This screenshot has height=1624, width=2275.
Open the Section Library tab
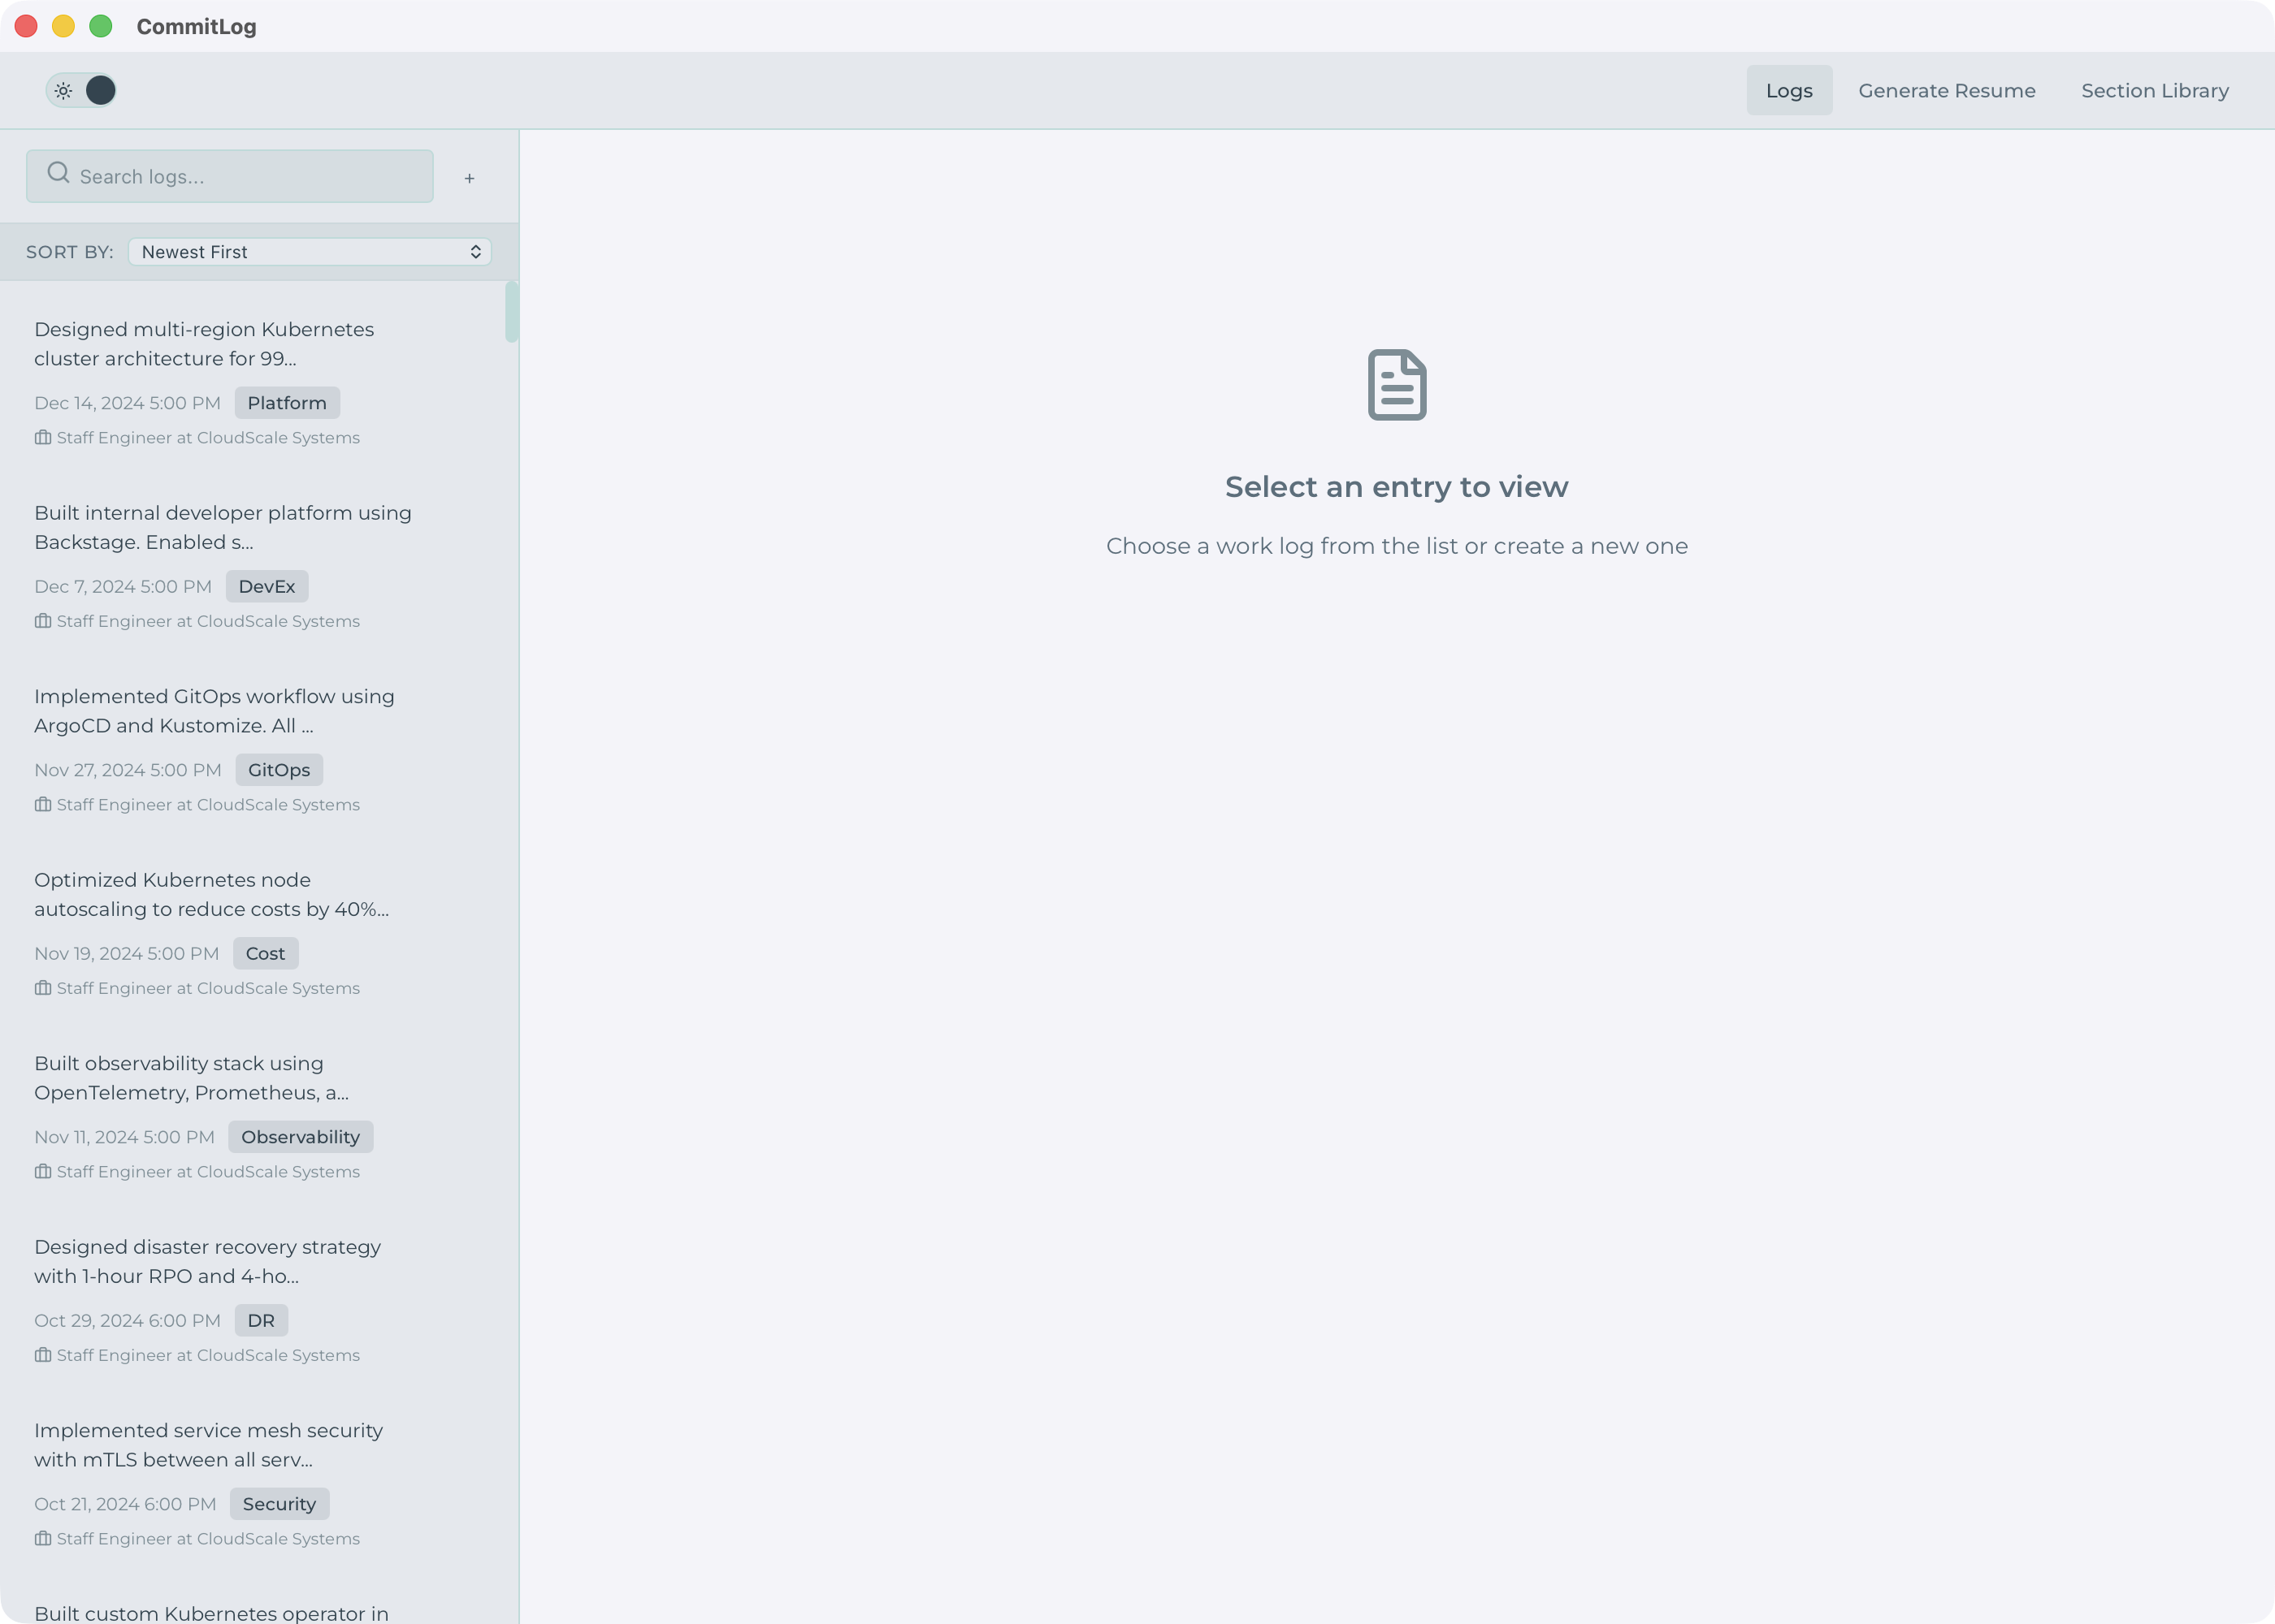(2154, 90)
